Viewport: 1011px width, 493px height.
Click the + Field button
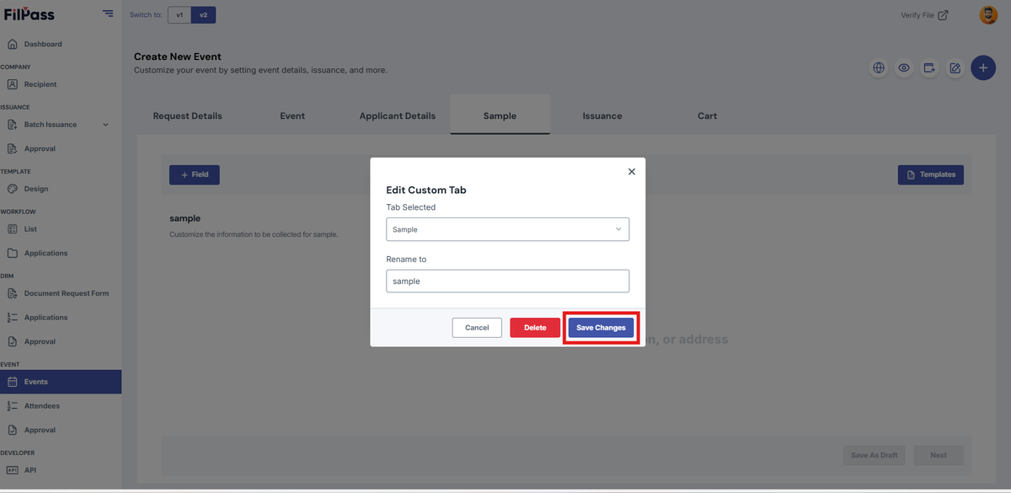click(x=195, y=174)
